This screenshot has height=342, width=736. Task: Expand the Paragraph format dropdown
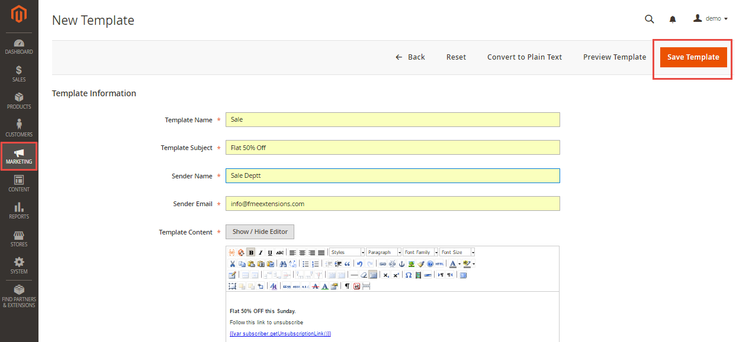click(384, 252)
